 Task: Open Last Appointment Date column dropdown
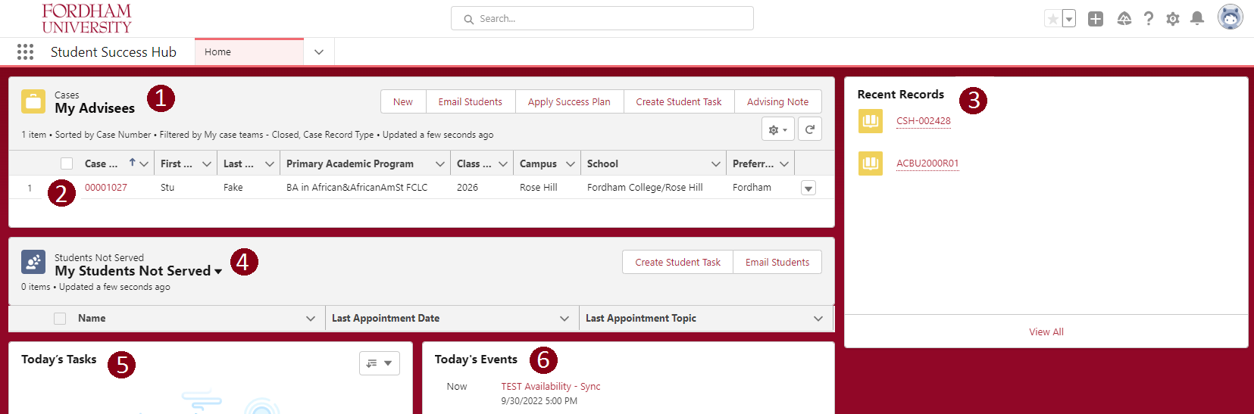[x=564, y=319]
